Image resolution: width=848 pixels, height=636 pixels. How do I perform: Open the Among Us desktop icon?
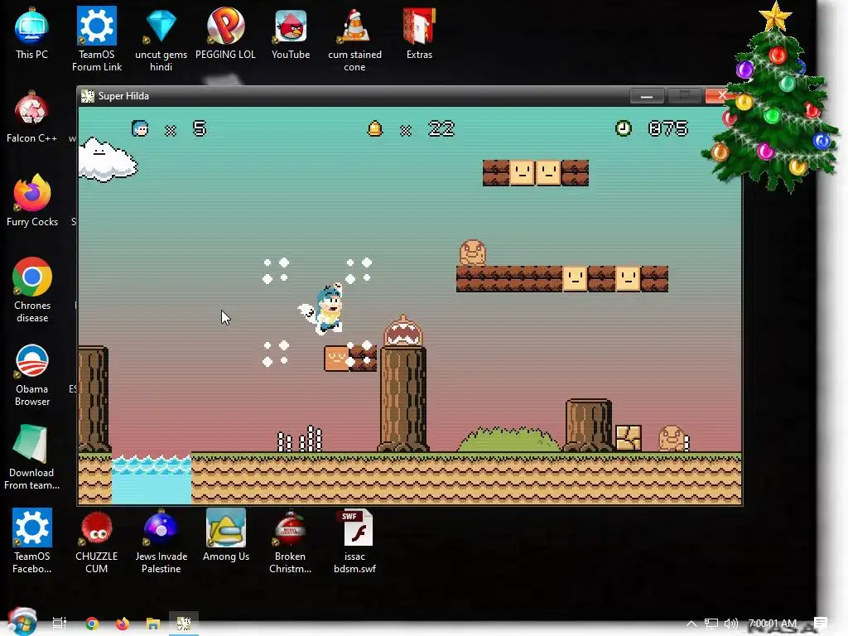tap(225, 536)
